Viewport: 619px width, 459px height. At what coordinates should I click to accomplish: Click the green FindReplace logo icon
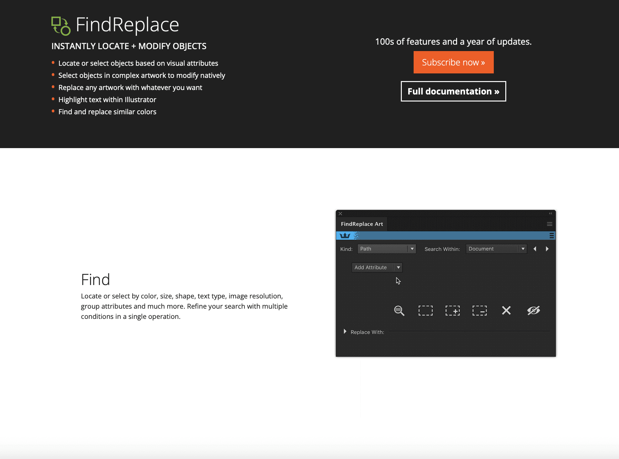(61, 26)
